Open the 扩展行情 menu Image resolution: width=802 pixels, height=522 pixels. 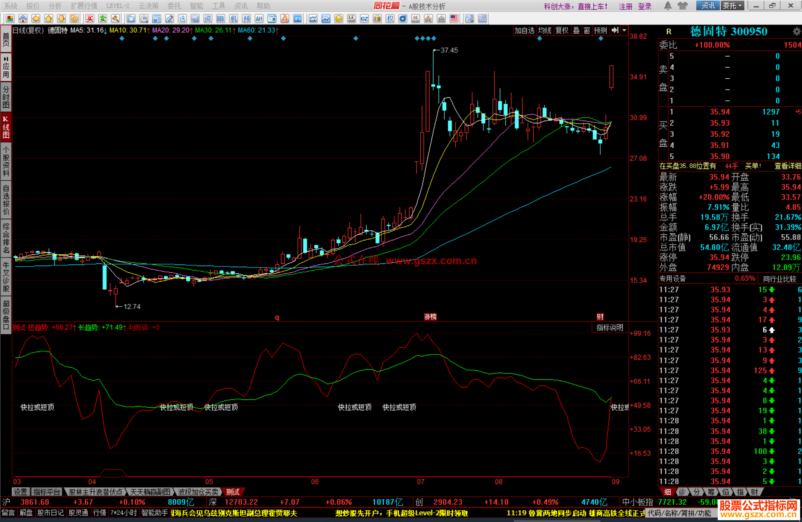pos(84,6)
